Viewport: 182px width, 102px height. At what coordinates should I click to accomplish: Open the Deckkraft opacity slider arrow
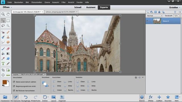(180, 16)
